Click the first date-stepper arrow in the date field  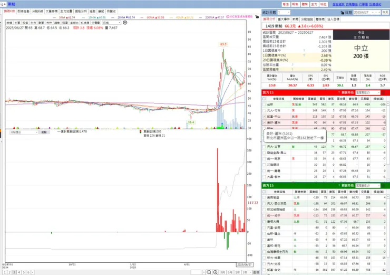click(x=373, y=12)
